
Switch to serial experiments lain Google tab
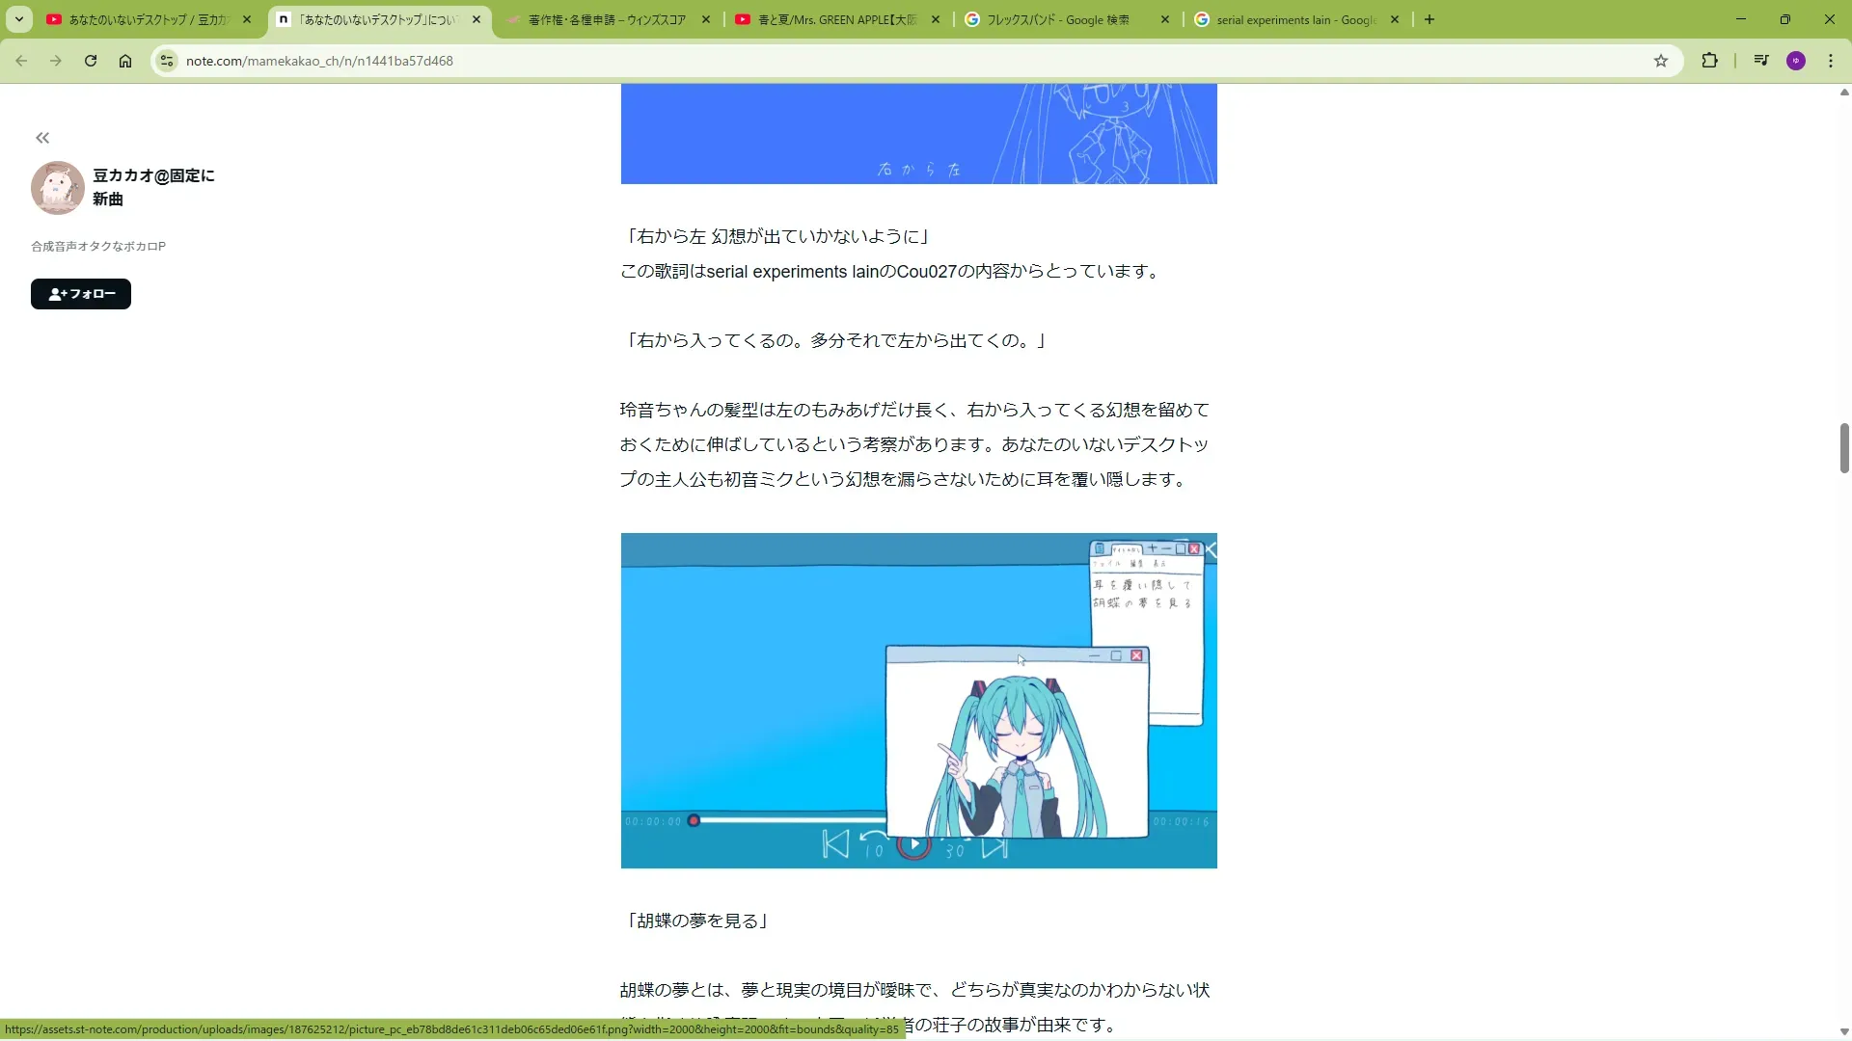coord(1294,19)
